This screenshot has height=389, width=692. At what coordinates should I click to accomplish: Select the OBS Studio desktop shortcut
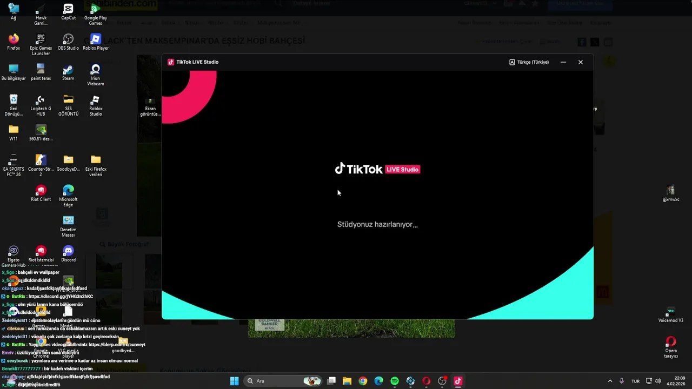[x=68, y=42]
